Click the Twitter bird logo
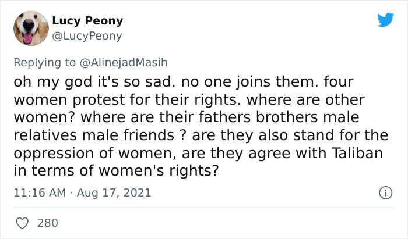408x239 pixels. click(386, 20)
